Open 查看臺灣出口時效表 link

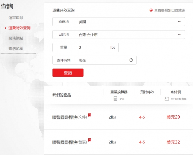click(169, 10)
